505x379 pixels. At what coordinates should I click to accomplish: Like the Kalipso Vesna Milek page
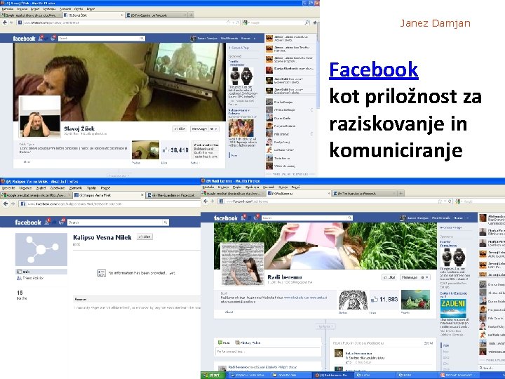[144, 237]
